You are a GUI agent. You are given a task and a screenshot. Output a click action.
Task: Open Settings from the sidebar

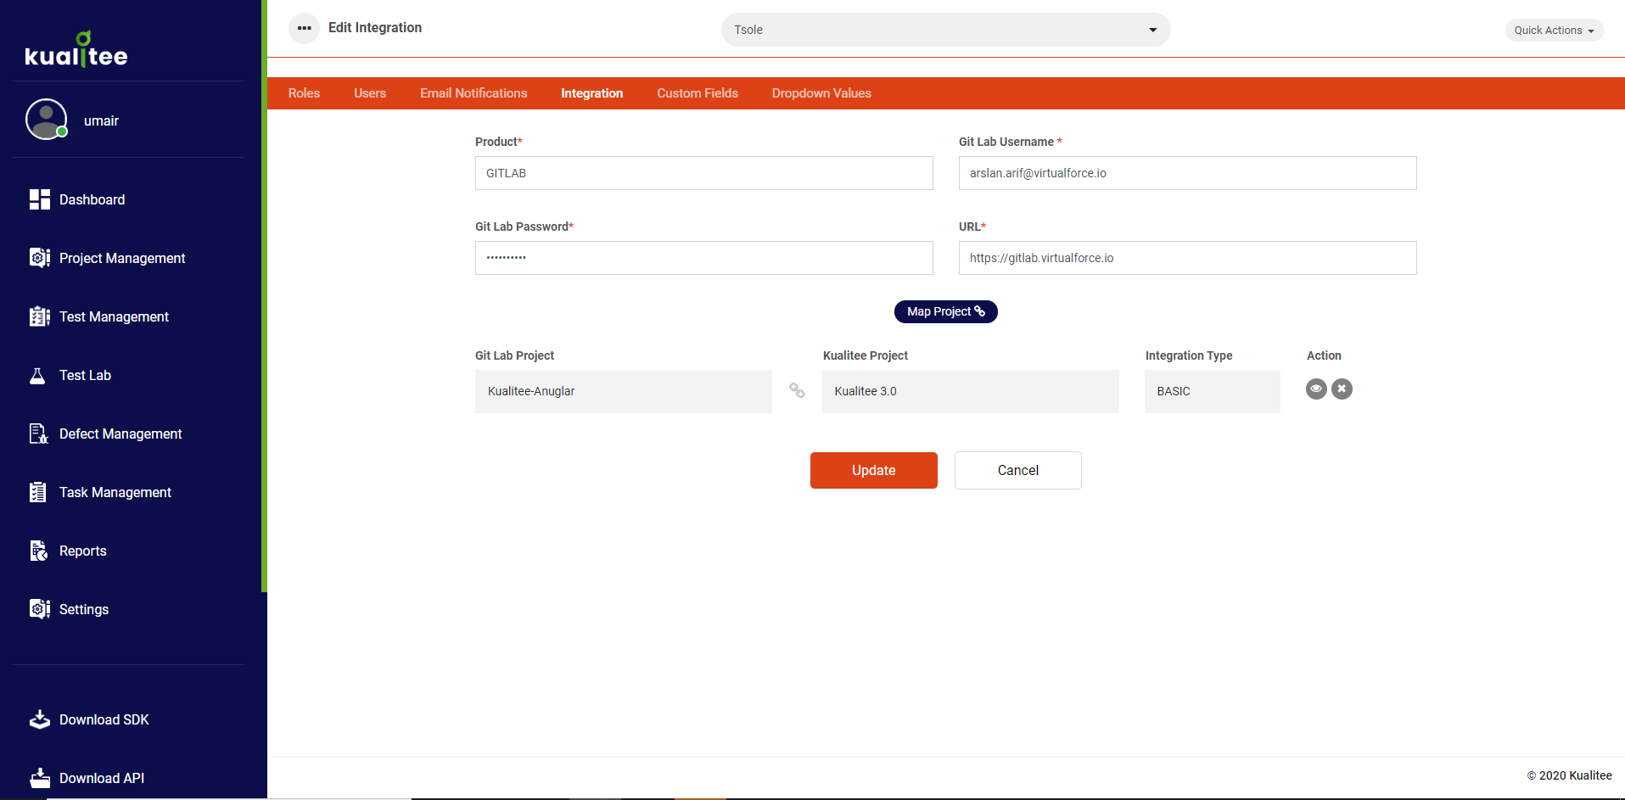click(84, 609)
